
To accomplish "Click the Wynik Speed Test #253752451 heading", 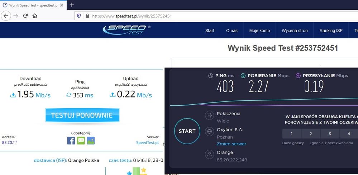I will pyautogui.click(x=283, y=48).
